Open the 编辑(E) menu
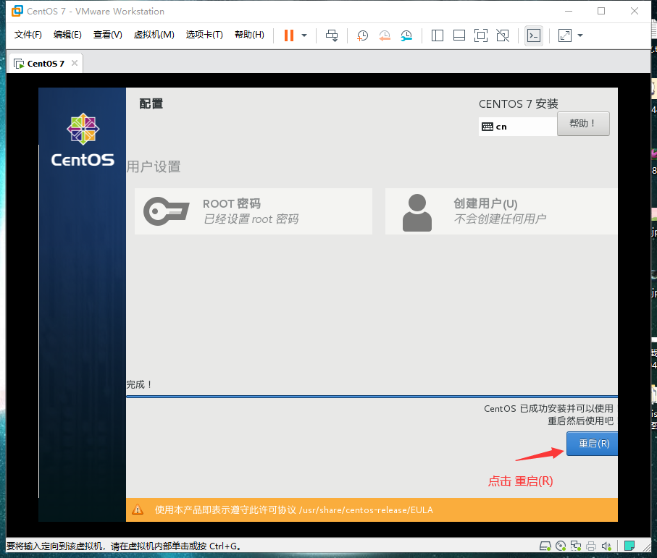 pos(67,35)
